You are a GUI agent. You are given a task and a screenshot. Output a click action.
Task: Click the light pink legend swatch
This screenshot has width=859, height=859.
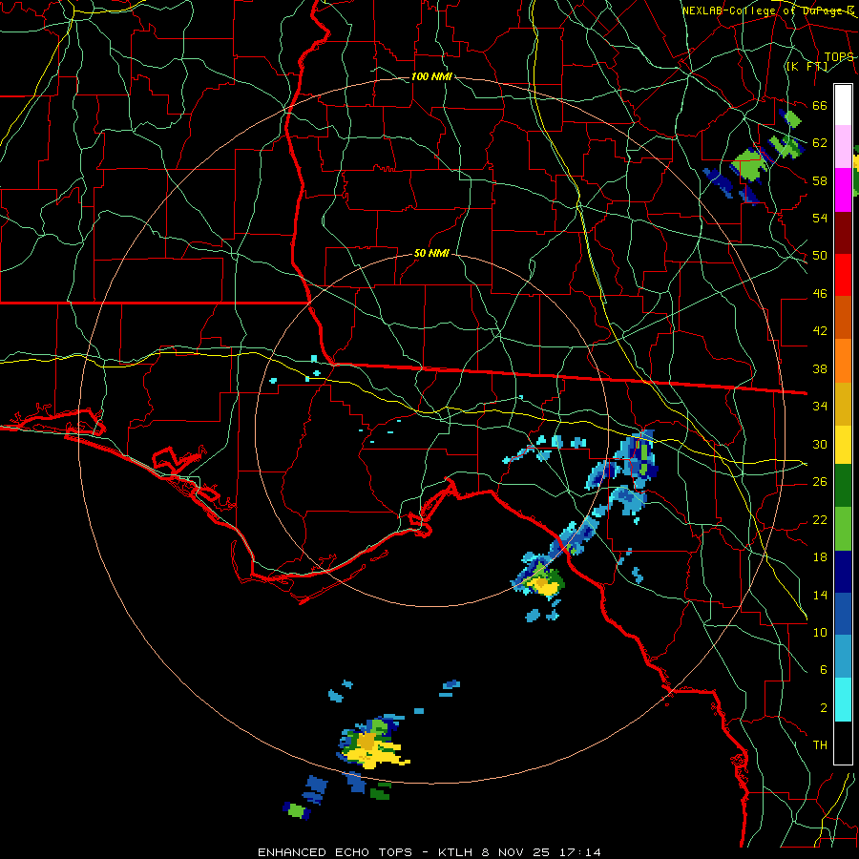point(843,147)
